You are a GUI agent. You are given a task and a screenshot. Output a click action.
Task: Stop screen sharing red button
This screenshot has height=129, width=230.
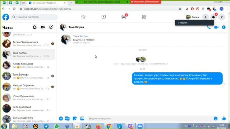point(146,2)
